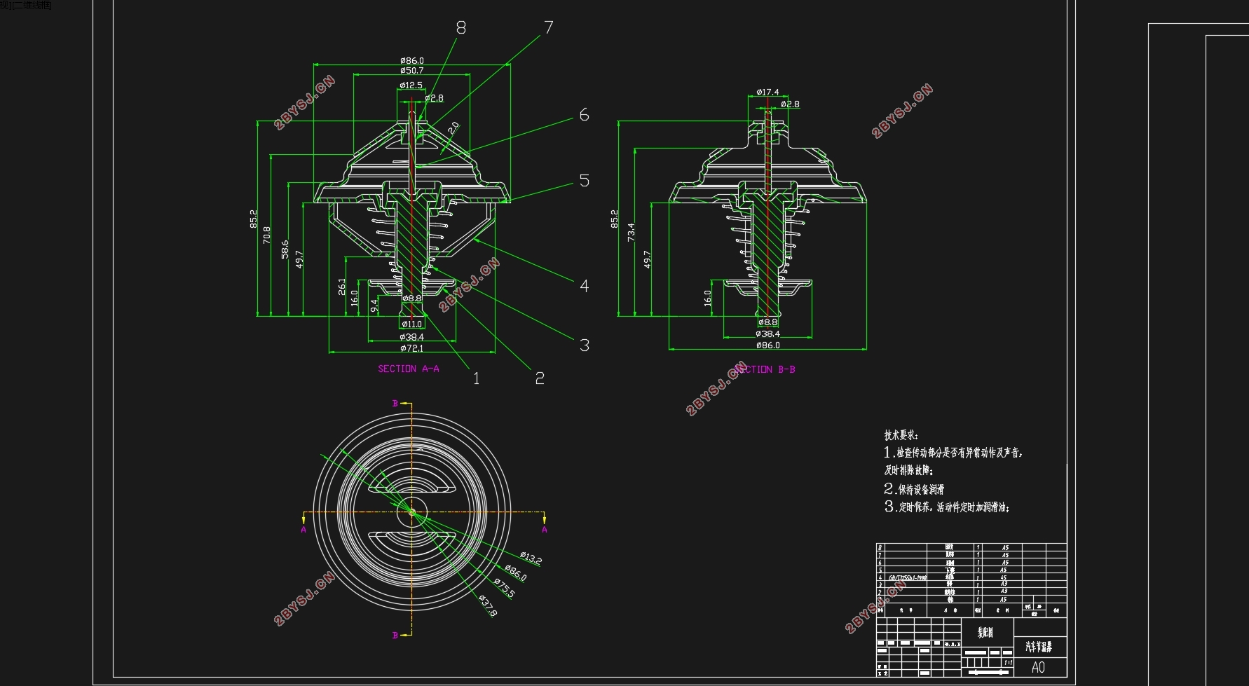This screenshot has height=686, width=1249.
Task: Click part callout number 4
Action: [x=584, y=285]
